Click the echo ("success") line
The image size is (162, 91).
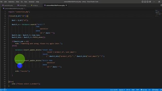pos(23,71)
